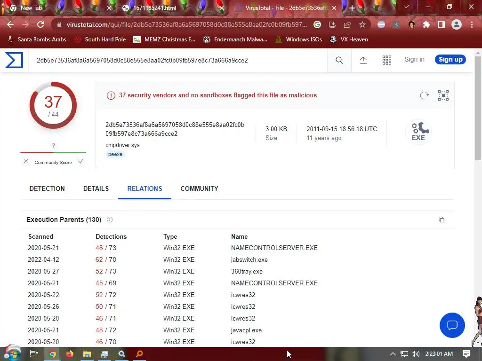Click the browser forward arrow

coord(25,24)
